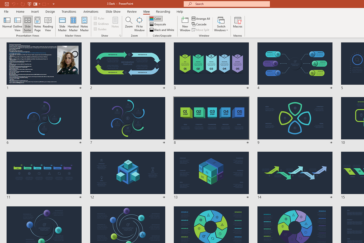Select slide 13 with cube puzzle
Image resolution: width=364 pixels, height=243 pixels.
pos(211,173)
